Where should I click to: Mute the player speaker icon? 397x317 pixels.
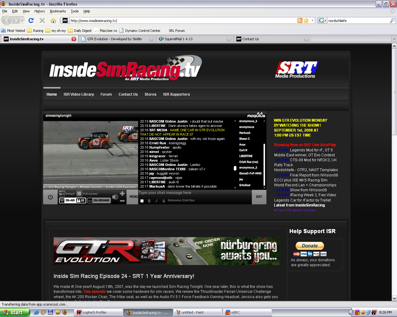pos(115,197)
